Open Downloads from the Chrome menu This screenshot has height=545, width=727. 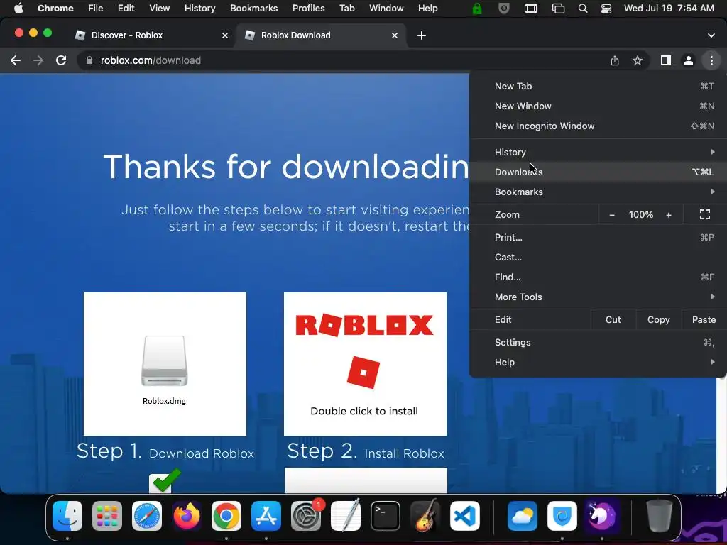click(598, 172)
